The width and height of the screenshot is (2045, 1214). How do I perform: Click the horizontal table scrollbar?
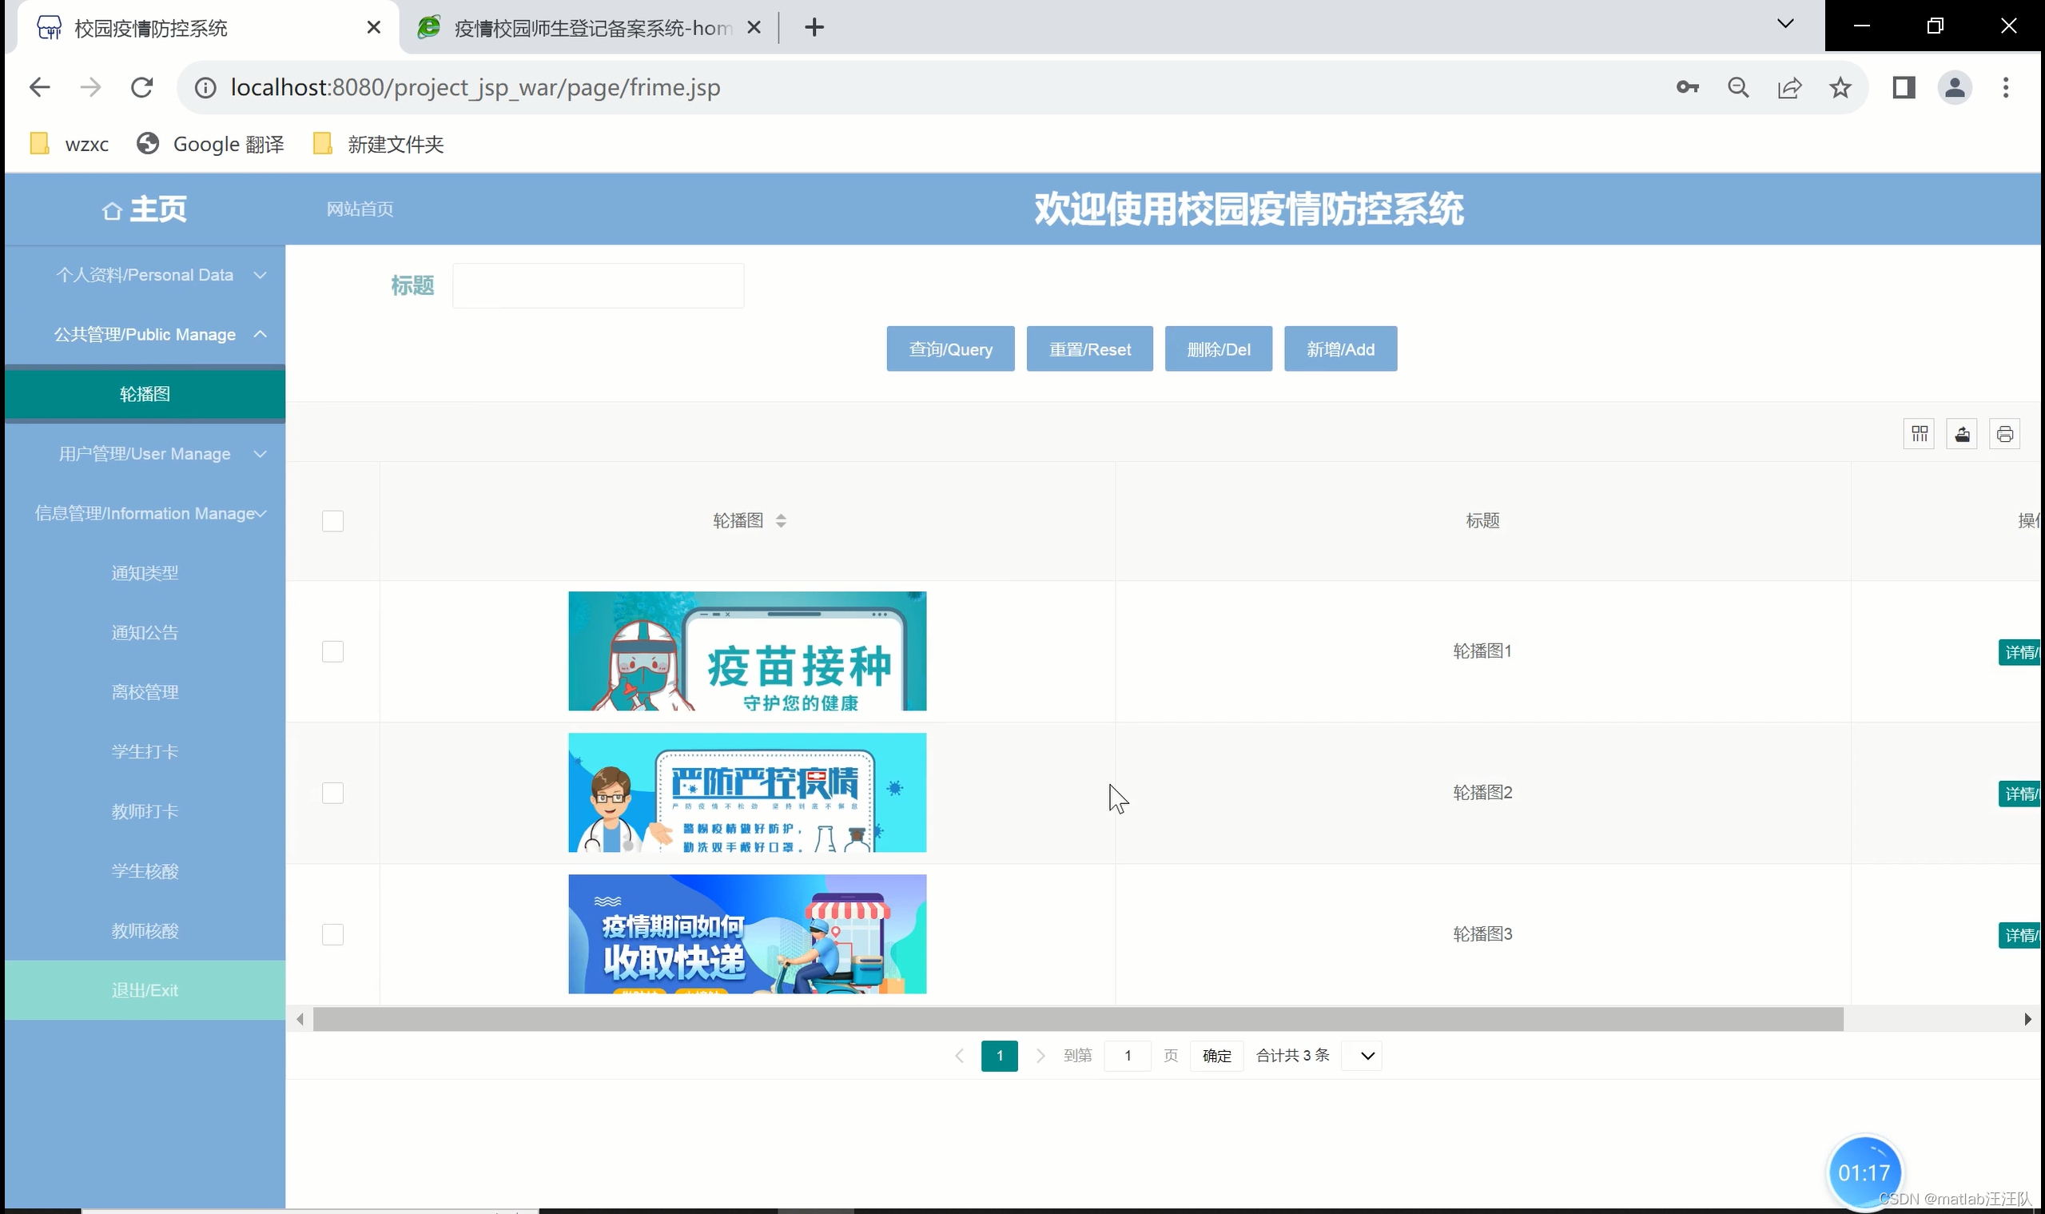pos(1078,1019)
